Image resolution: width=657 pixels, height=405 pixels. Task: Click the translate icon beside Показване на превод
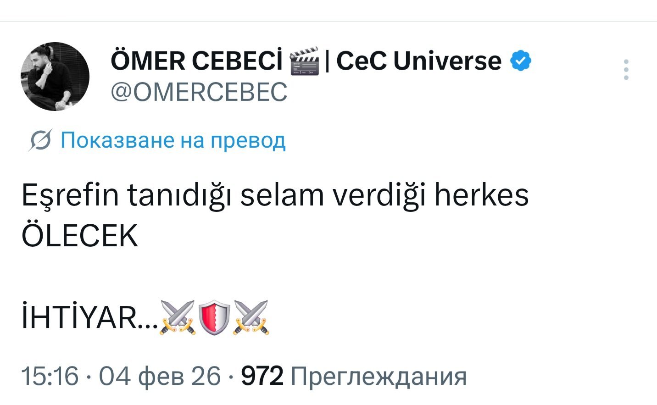point(40,140)
